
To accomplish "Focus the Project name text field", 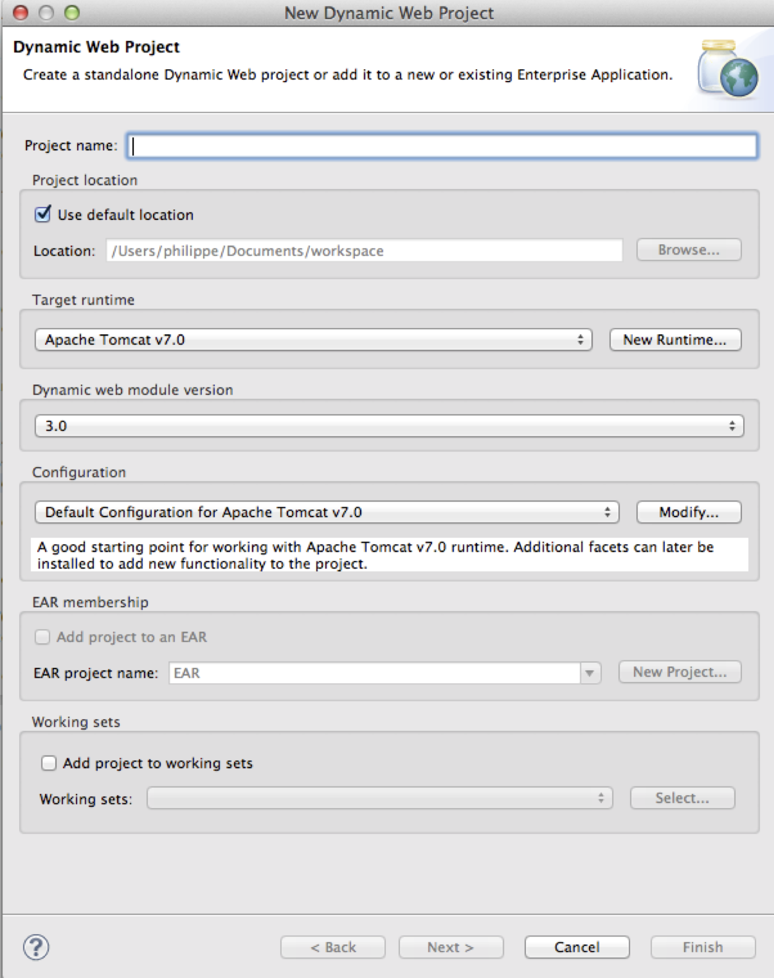I will pos(443,146).
